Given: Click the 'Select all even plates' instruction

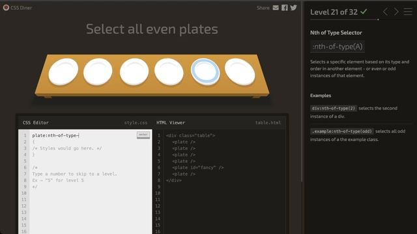Looking at the screenshot, I should click(152, 29).
